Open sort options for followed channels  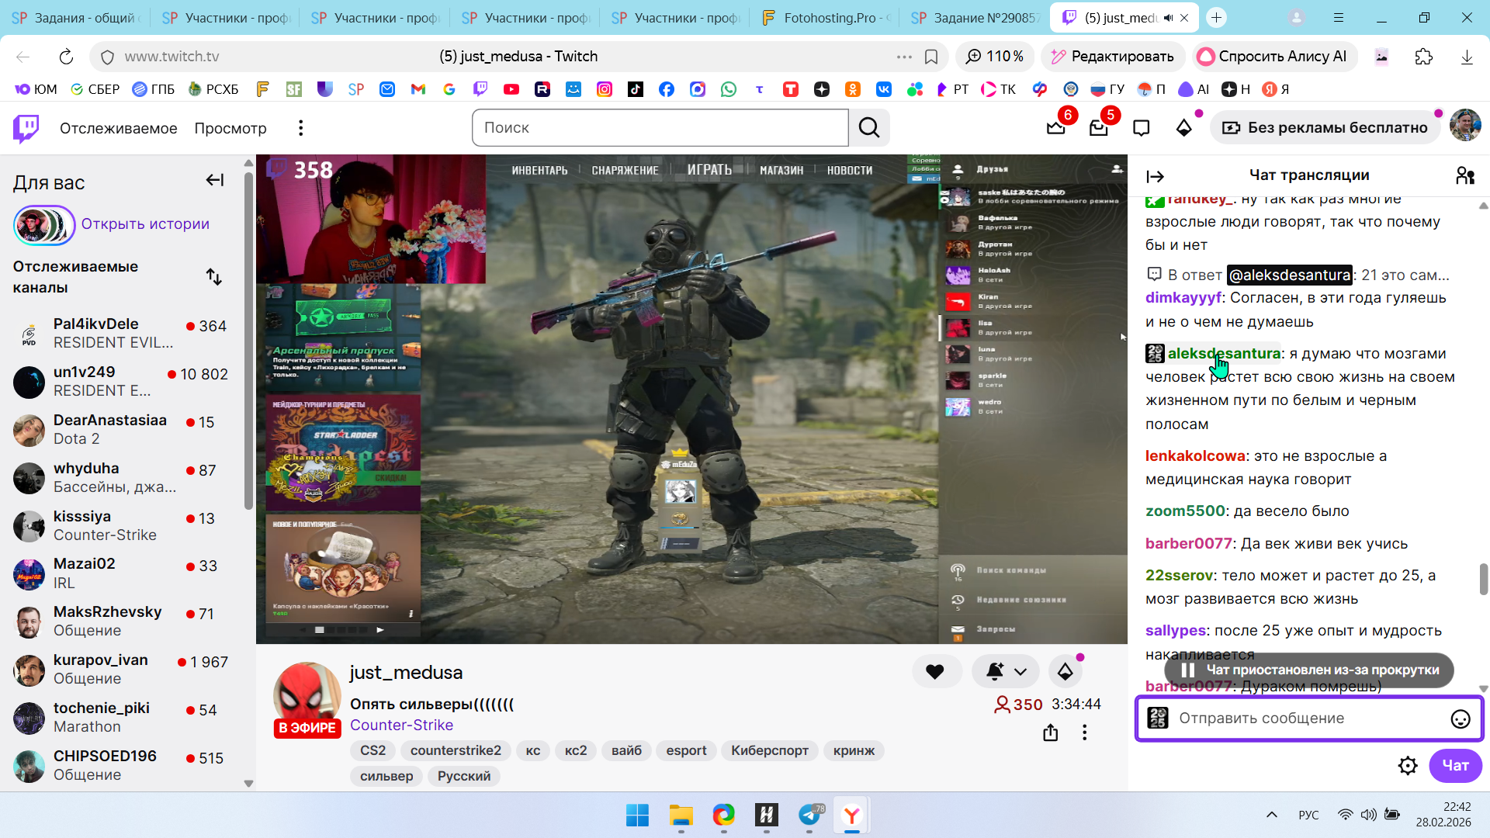[x=213, y=277]
